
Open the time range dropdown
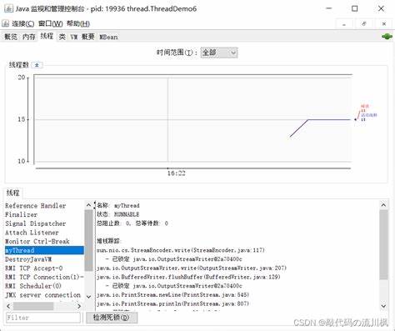[x=219, y=53]
